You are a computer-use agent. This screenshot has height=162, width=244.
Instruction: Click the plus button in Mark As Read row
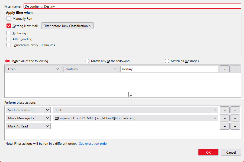coord(224,126)
